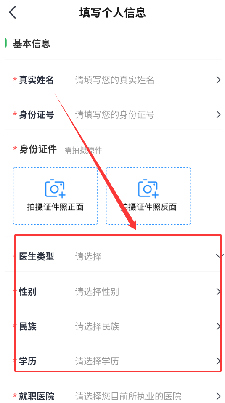225x403 pixels.
Task: Select the 请选择性别 placeholder
Action: pos(97,292)
